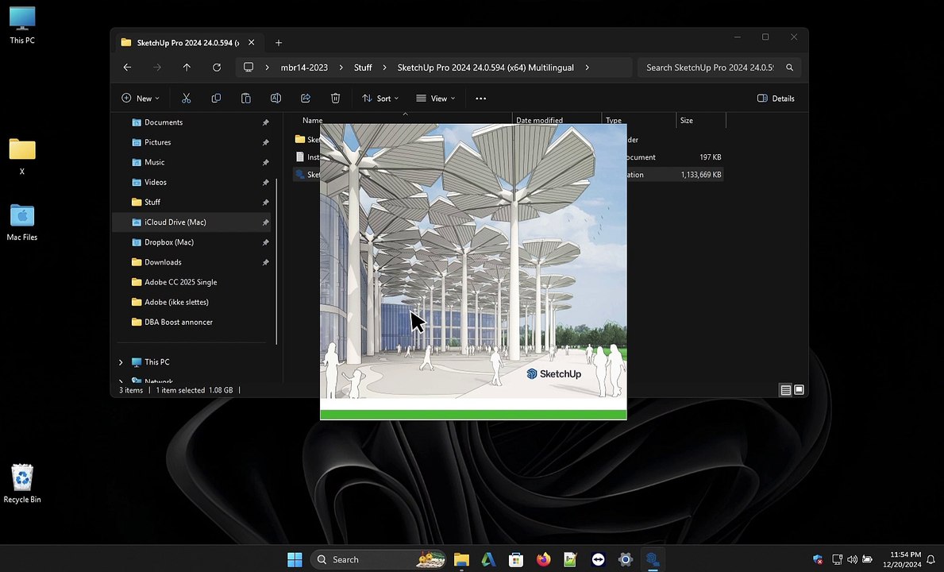This screenshot has width=944, height=572.
Task: Open Microsoft Store taskbar icon
Action: pyautogui.click(x=516, y=559)
